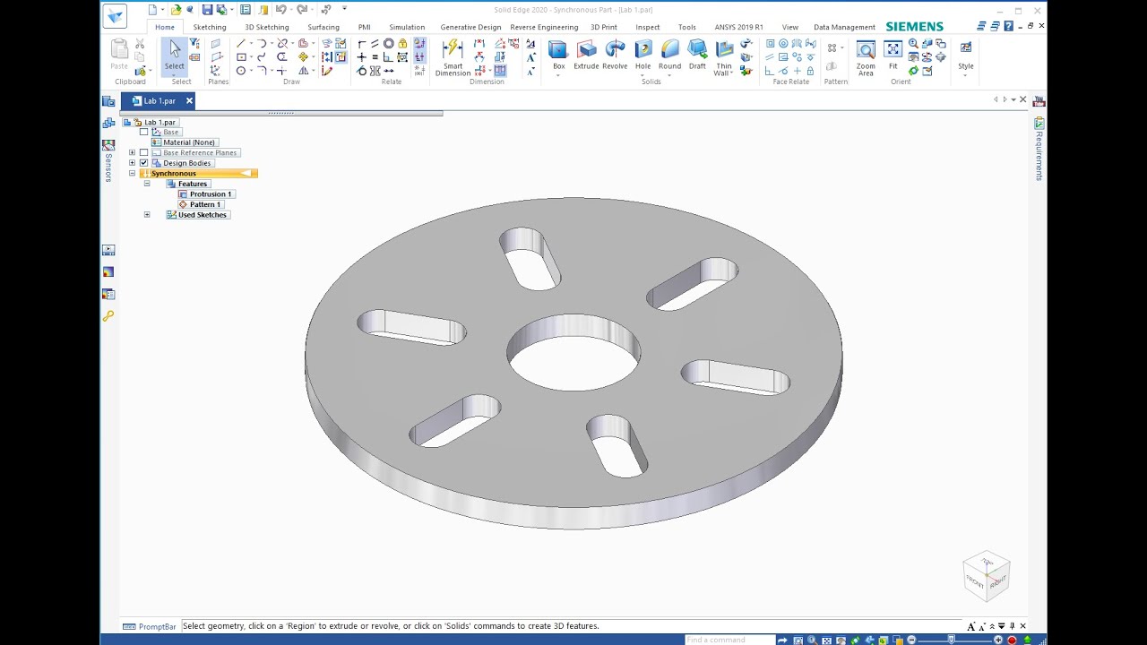Image resolution: width=1147 pixels, height=645 pixels.
Task: Click the zoom in plus on status bar slider
Action: (x=998, y=640)
